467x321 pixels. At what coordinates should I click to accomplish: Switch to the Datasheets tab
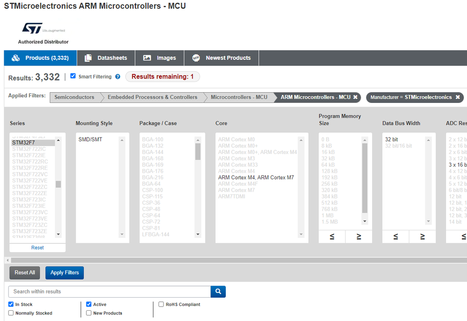point(106,58)
